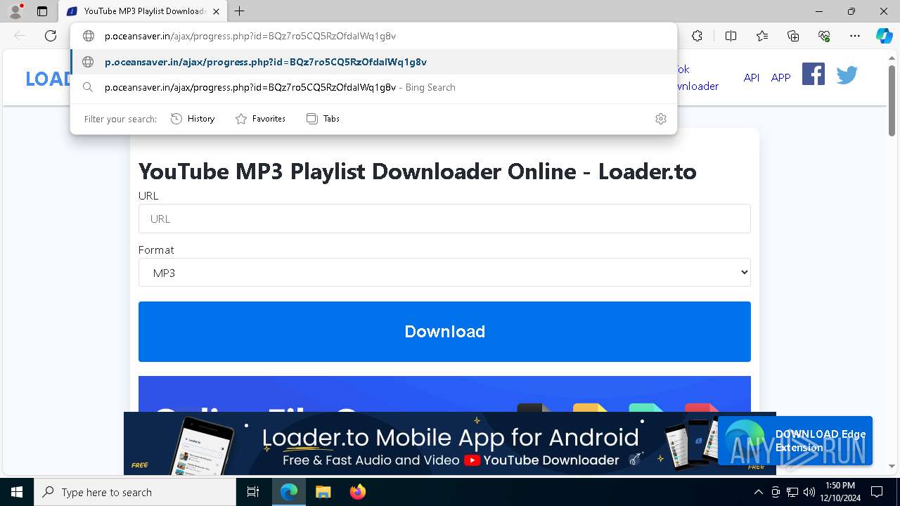Open Microsoft Edge from the taskbar

click(289, 492)
